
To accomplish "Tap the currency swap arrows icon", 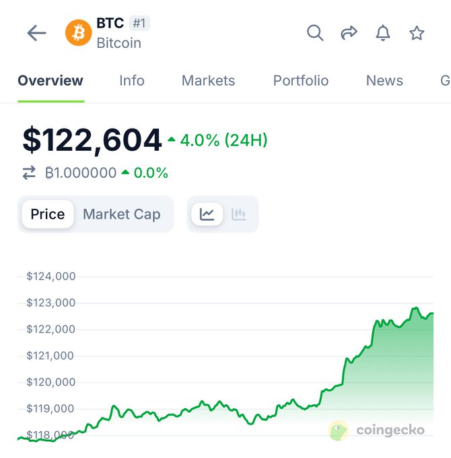I will point(29,173).
